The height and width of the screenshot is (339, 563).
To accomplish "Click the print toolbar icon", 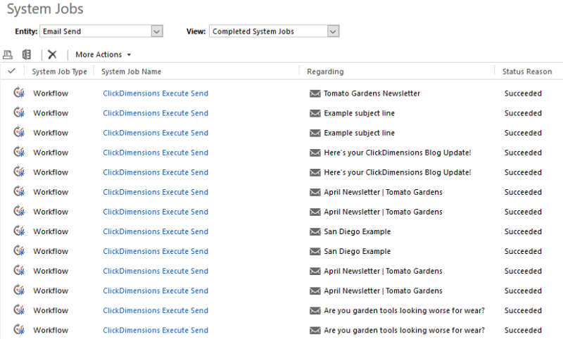I will click(x=8, y=55).
